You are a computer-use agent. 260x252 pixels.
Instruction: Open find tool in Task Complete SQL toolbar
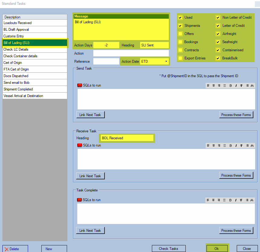pos(252,200)
